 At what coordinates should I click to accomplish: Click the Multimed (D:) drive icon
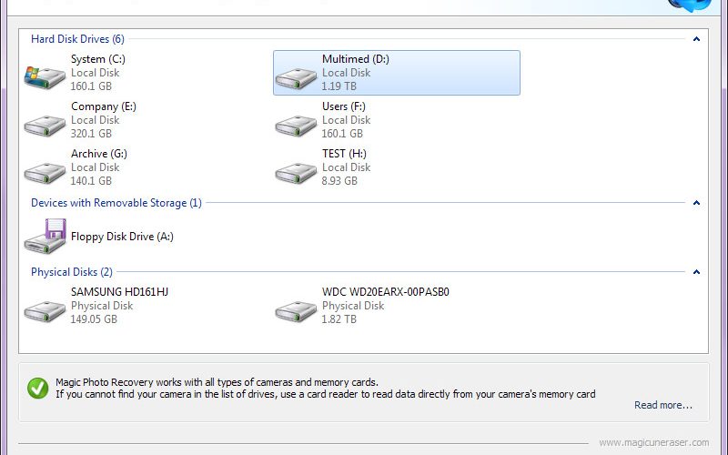(296, 78)
